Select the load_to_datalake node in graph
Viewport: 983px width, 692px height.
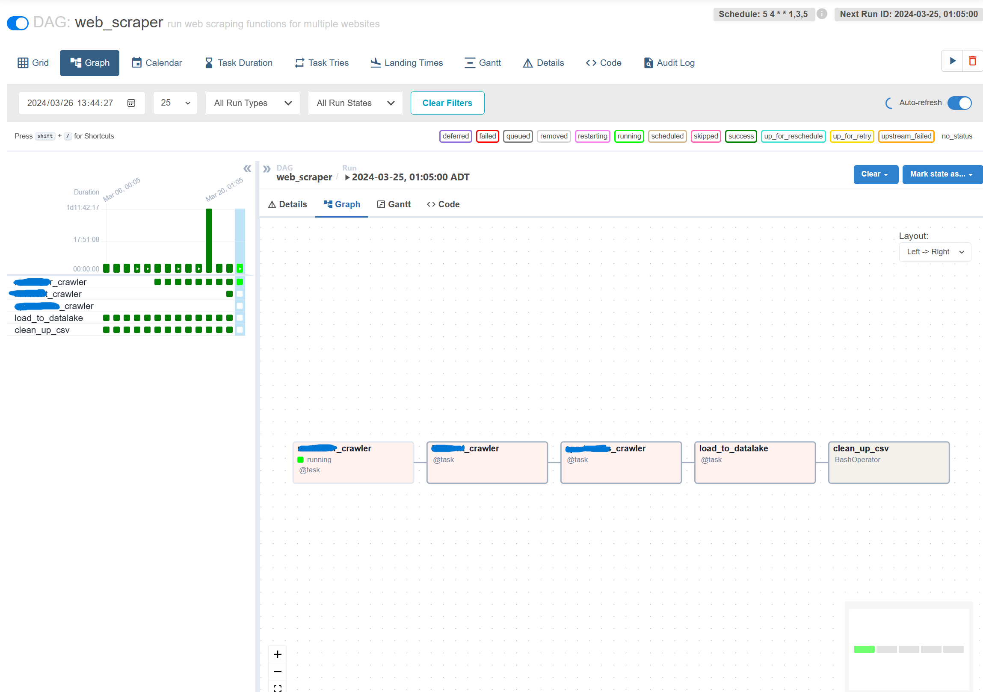coord(755,462)
